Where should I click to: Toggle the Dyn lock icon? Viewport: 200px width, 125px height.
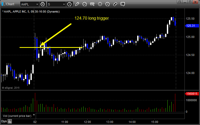(x=10, y=121)
